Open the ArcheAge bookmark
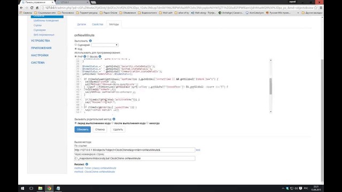Viewport: 342px width, 192px height. [x=231, y=13]
